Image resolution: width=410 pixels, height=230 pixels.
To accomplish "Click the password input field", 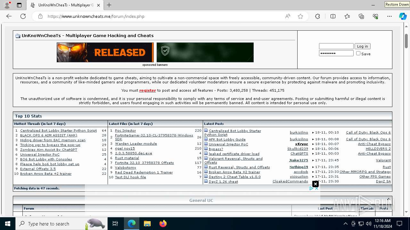I will 336,53.
